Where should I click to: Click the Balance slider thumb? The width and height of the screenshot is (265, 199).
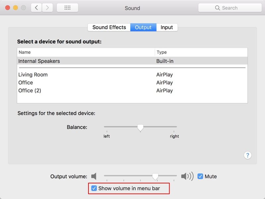click(x=140, y=128)
